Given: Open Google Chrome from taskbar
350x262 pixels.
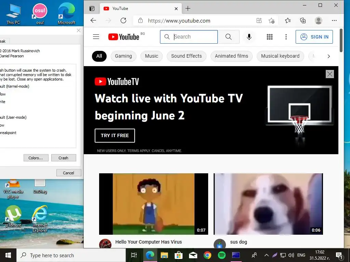Looking at the screenshot, I should [x=207, y=255].
